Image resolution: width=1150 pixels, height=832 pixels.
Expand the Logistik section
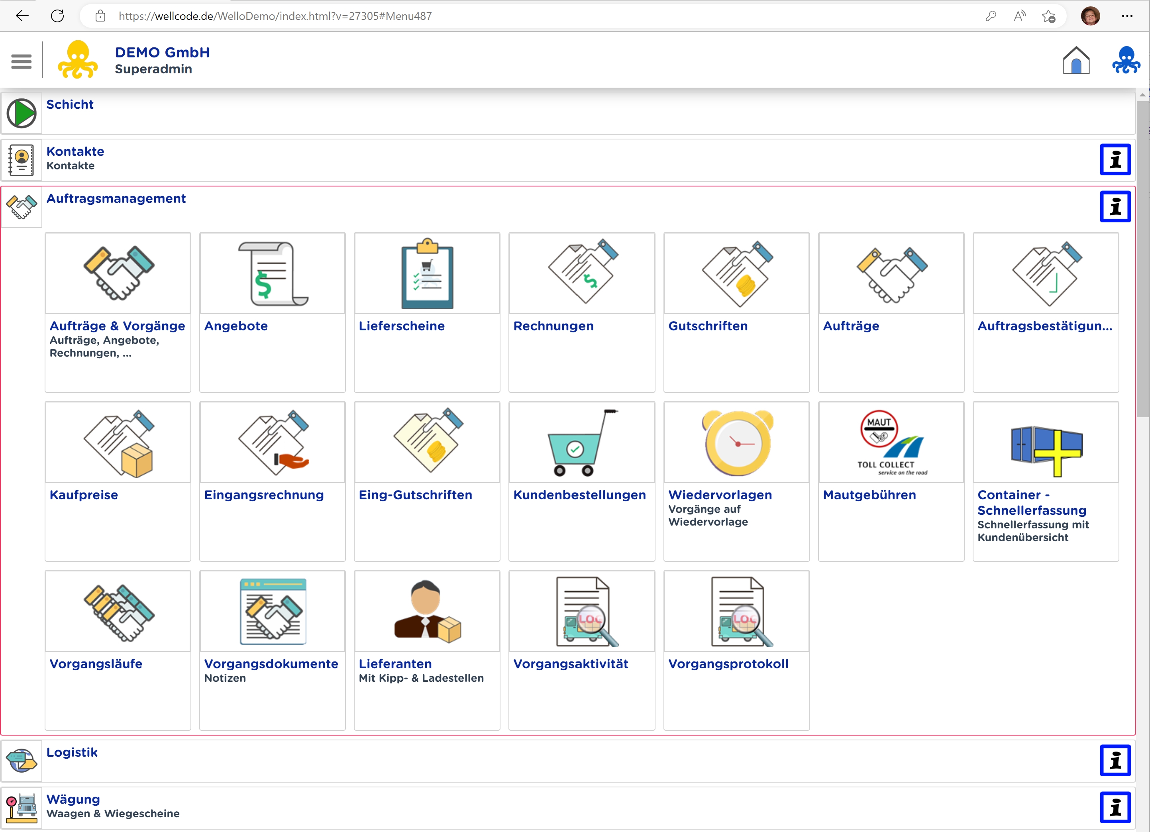(x=72, y=752)
